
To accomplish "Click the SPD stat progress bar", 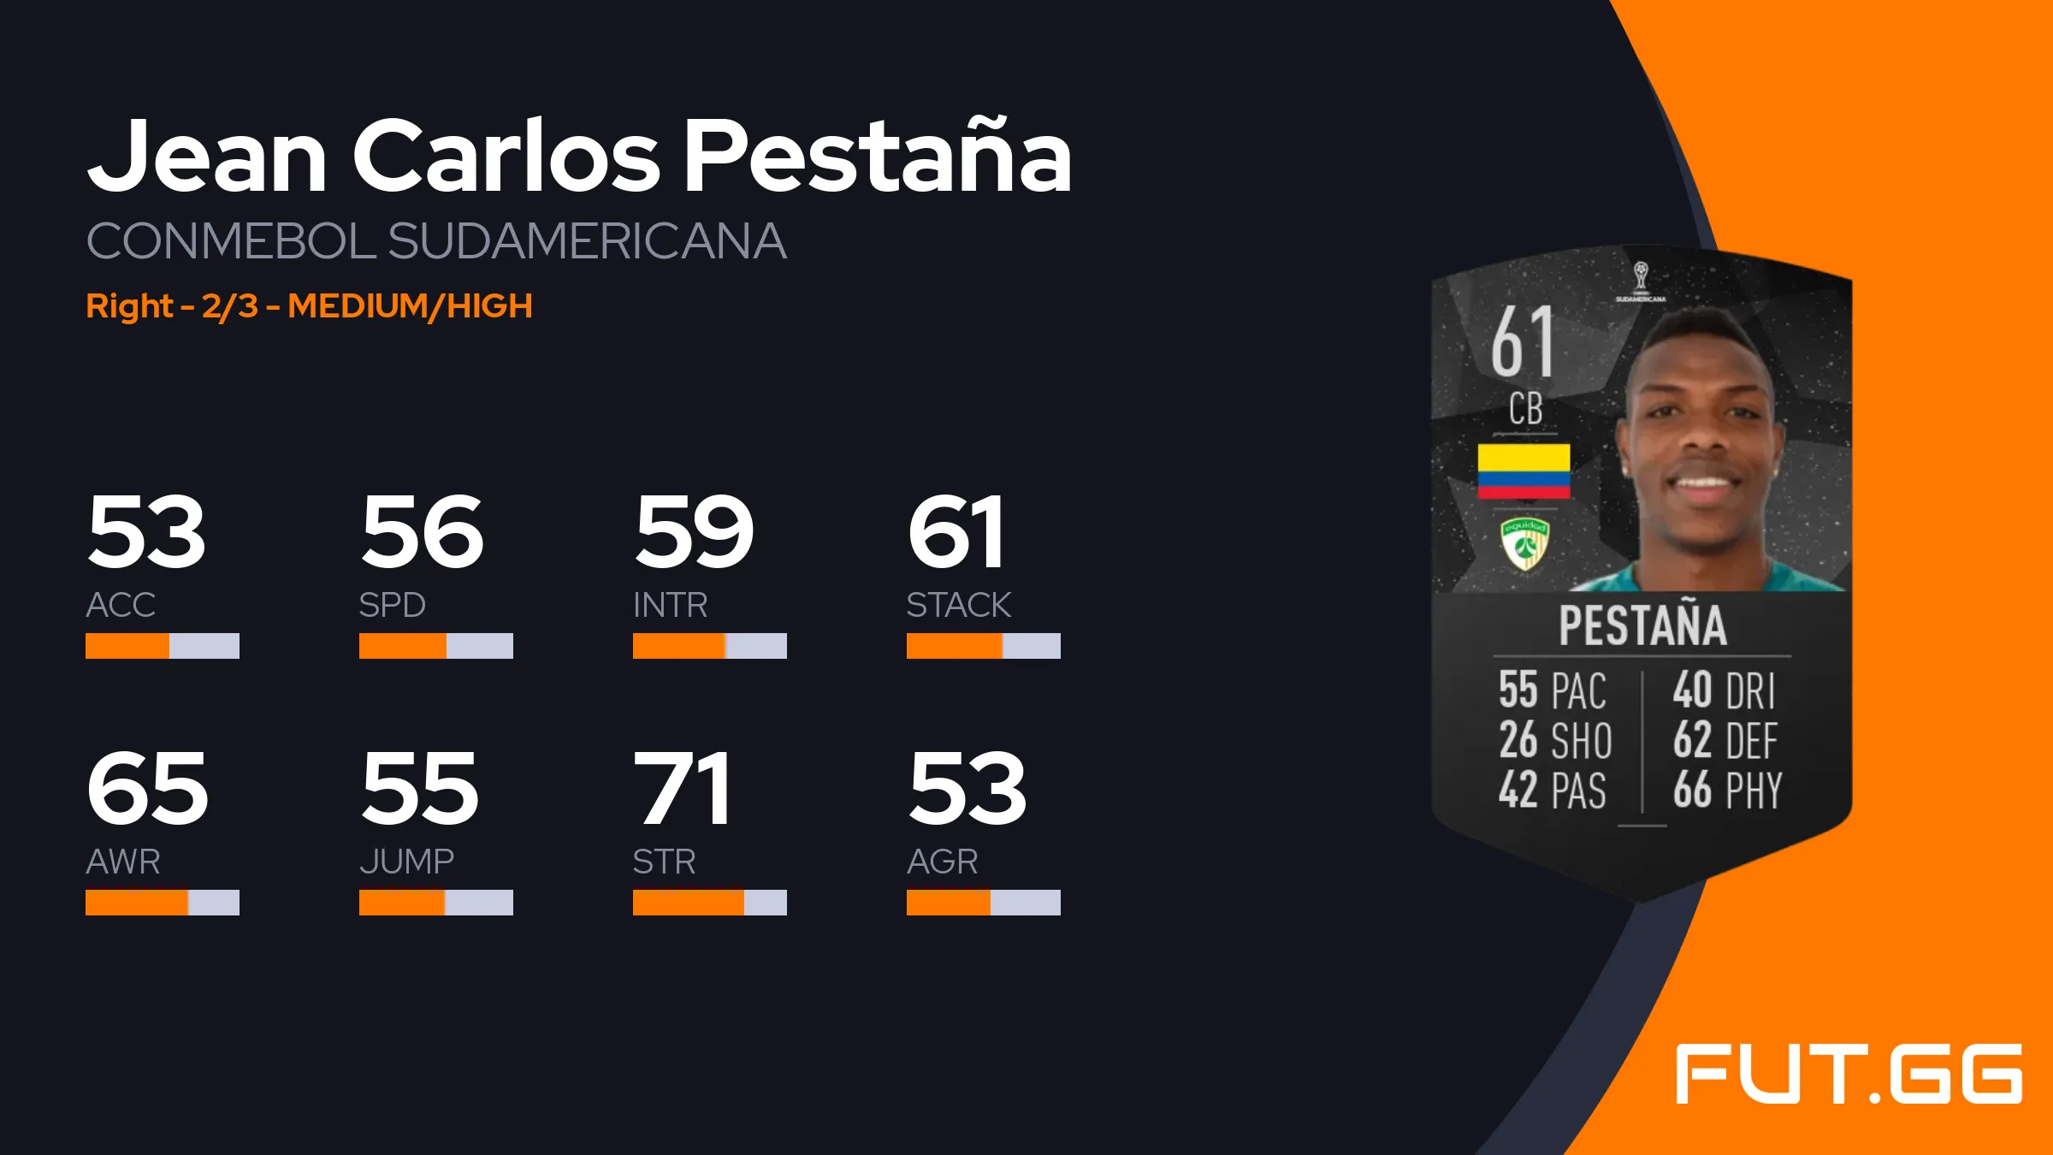I will click(x=436, y=646).
